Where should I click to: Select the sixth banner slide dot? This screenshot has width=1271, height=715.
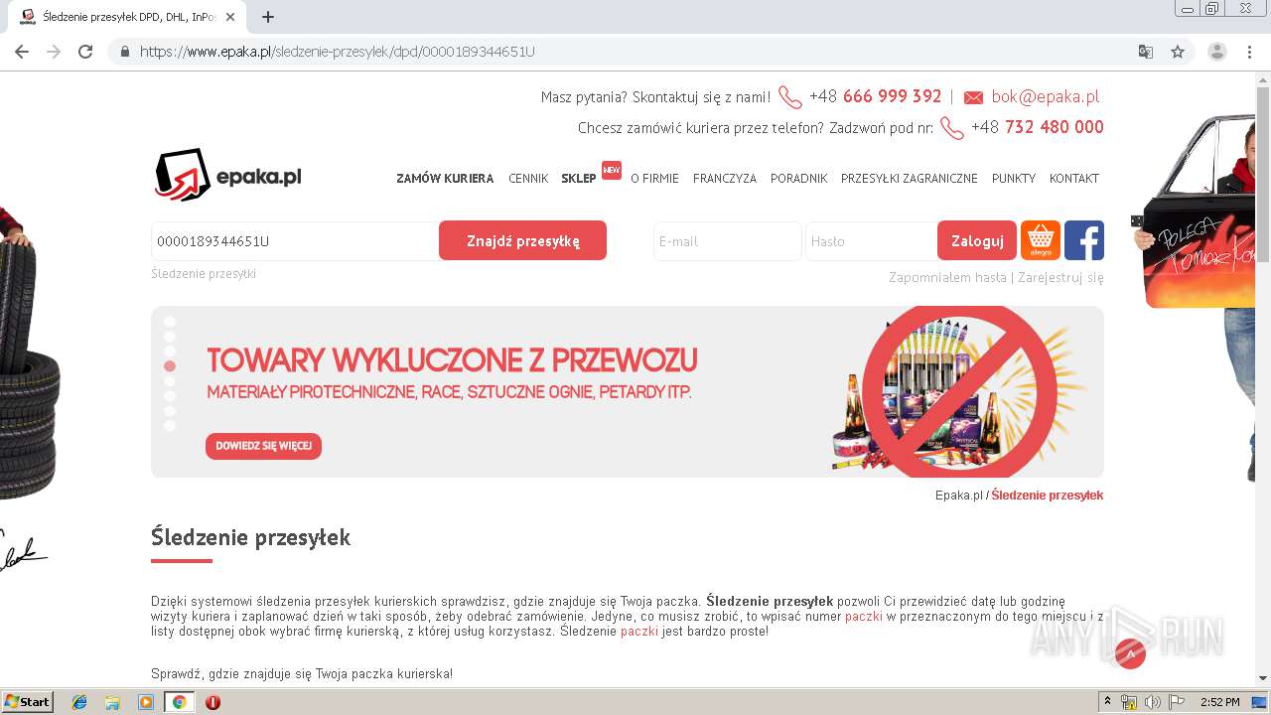pyautogui.click(x=170, y=396)
